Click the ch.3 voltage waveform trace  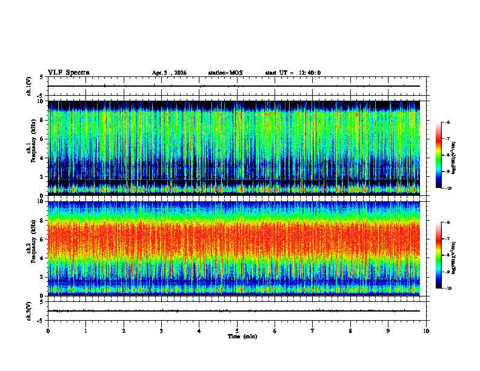coord(234,311)
